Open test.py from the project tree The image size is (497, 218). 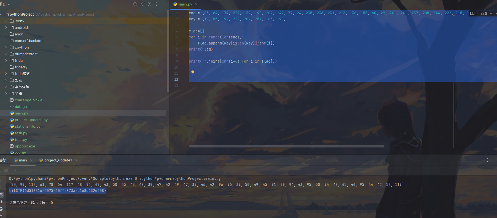pos(21,139)
